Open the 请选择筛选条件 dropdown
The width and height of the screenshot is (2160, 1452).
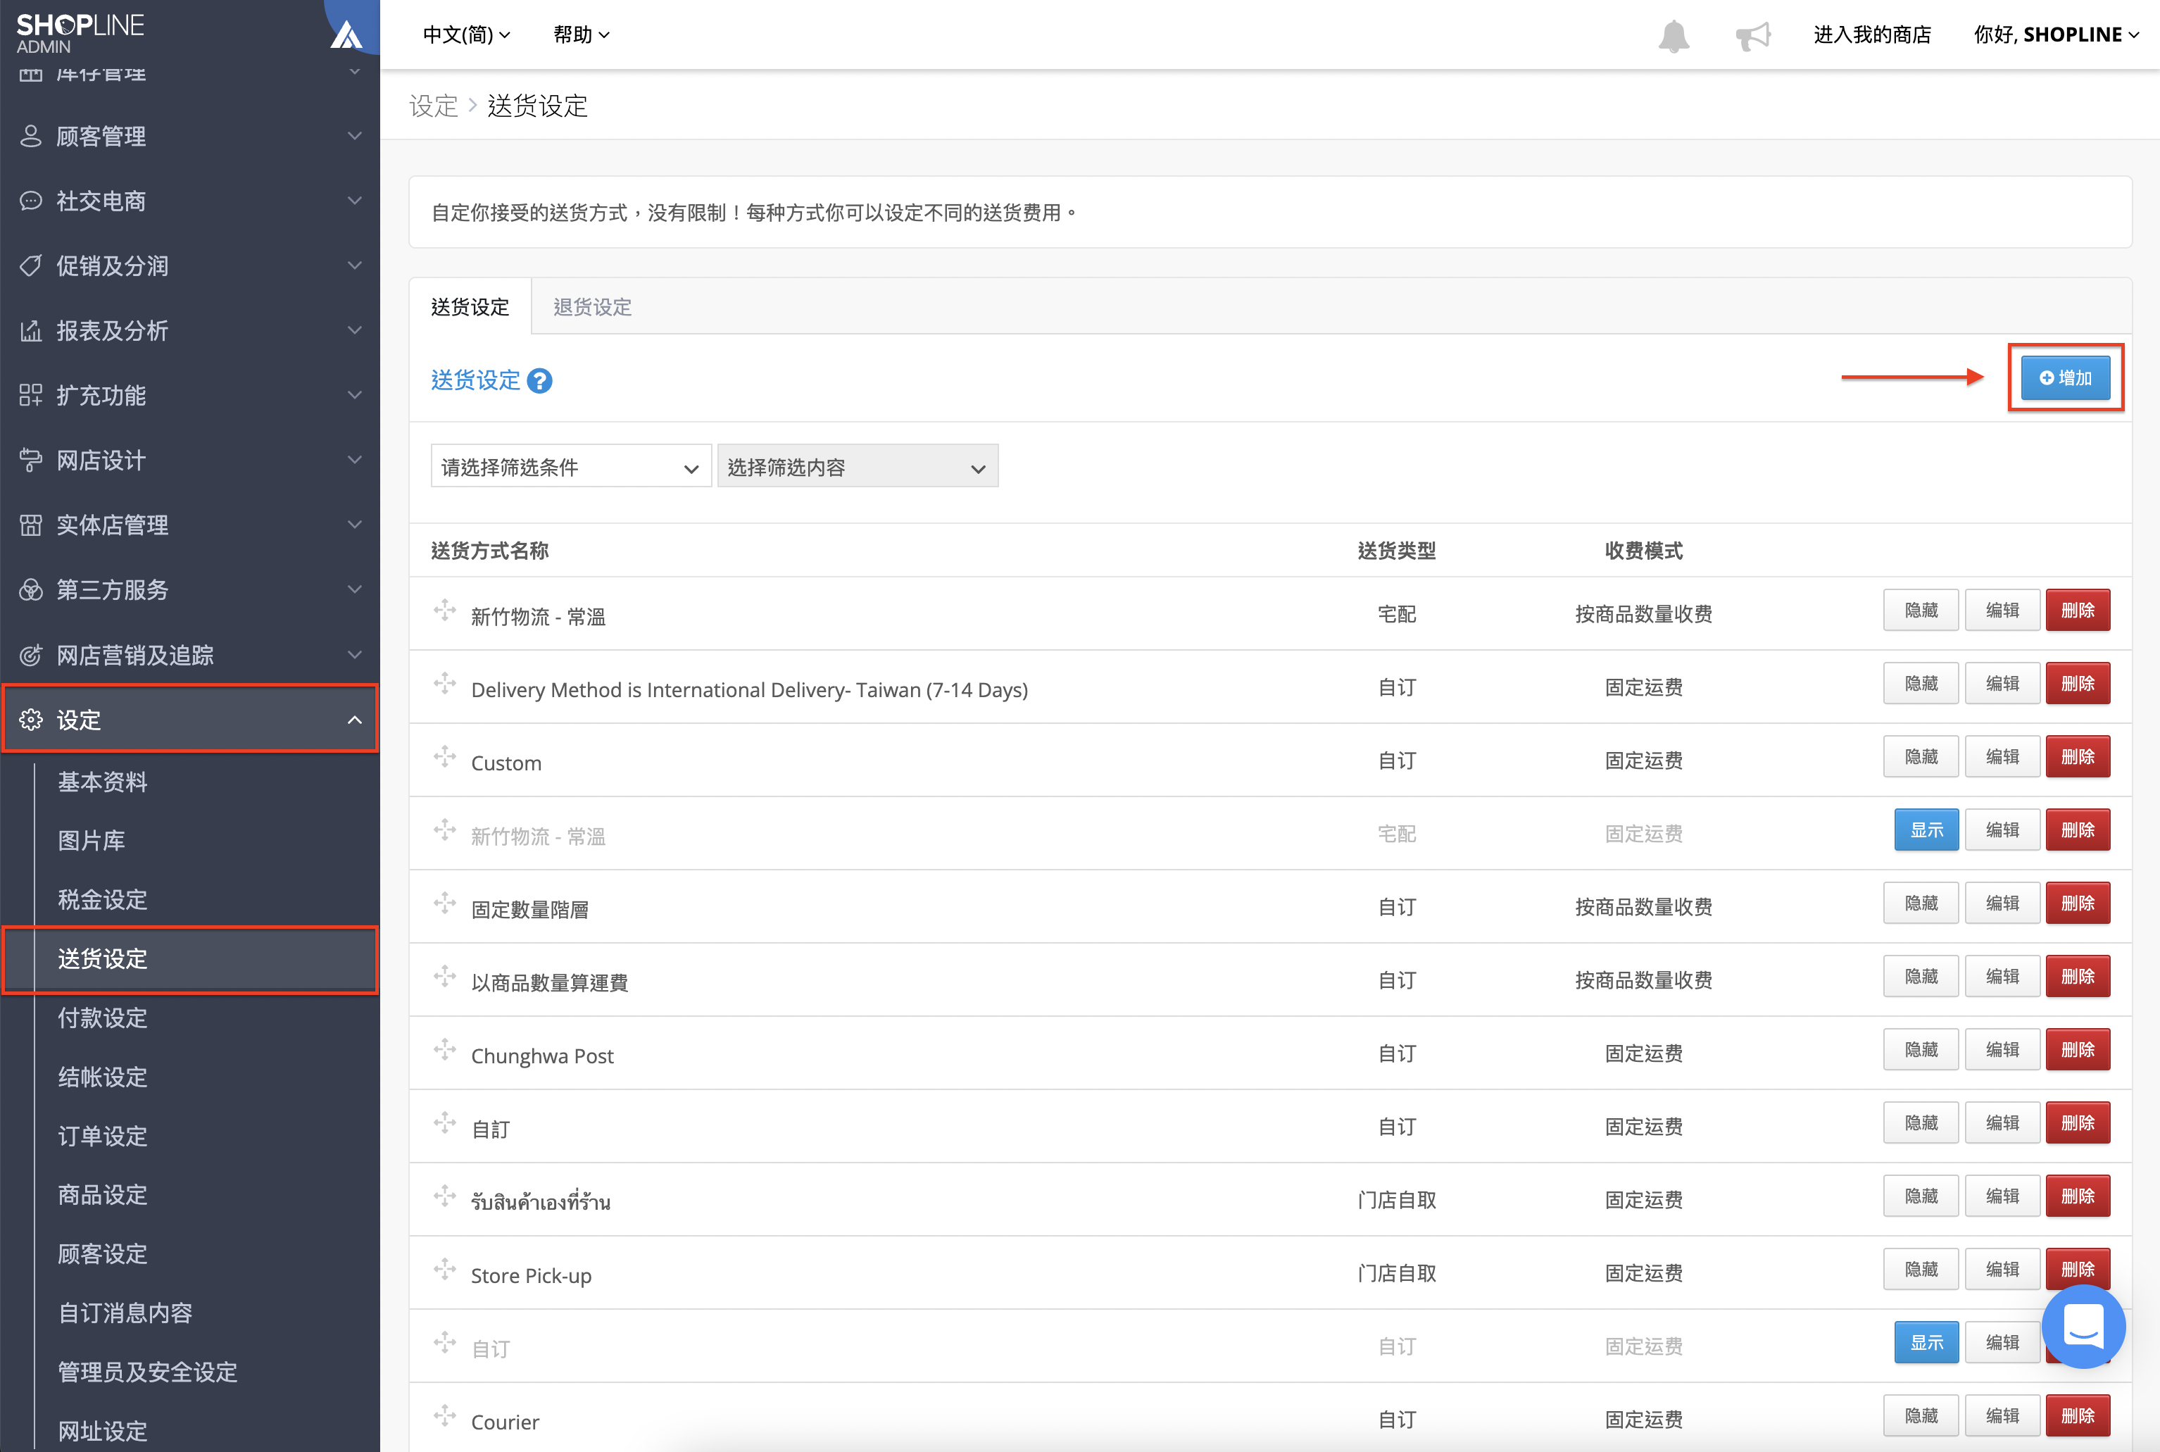coord(570,467)
